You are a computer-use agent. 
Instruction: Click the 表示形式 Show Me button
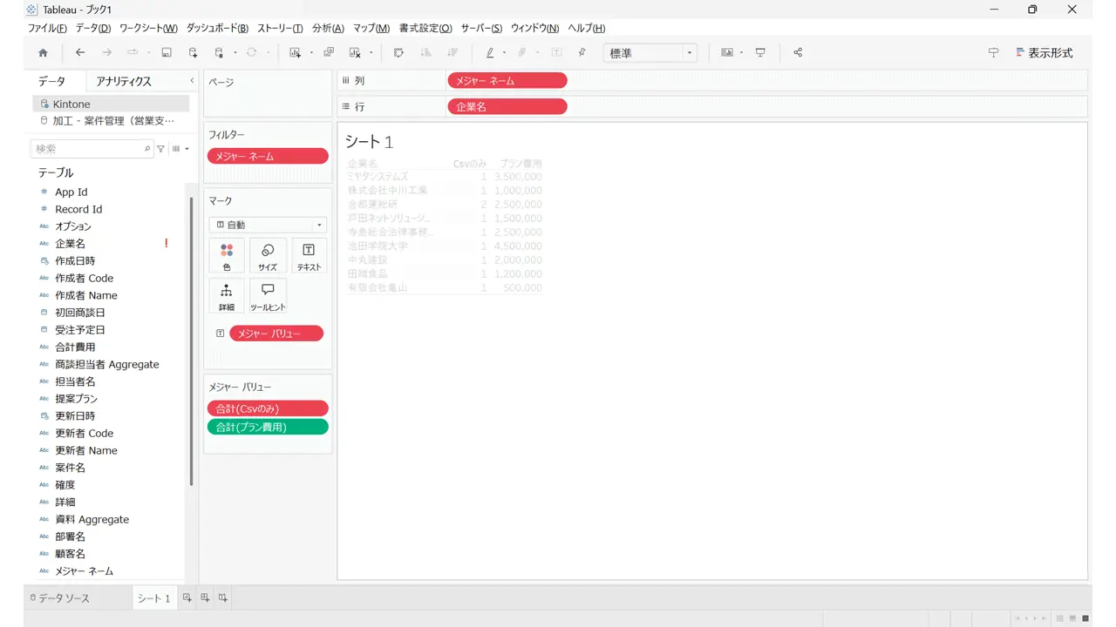click(1045, 52)
